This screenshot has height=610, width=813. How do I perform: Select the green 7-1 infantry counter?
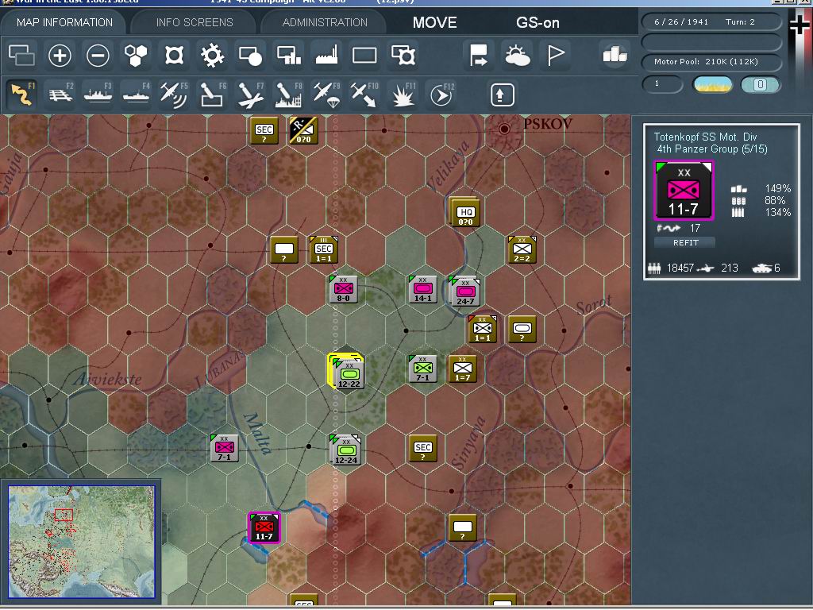point(422,369)
